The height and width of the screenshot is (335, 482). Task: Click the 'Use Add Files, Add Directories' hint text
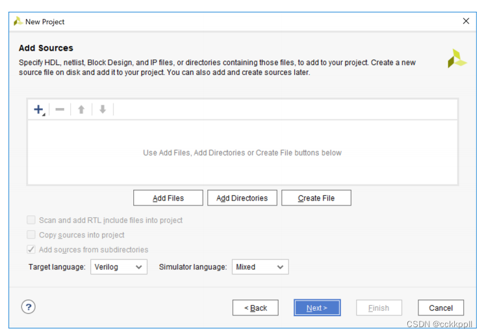point(242,153)
